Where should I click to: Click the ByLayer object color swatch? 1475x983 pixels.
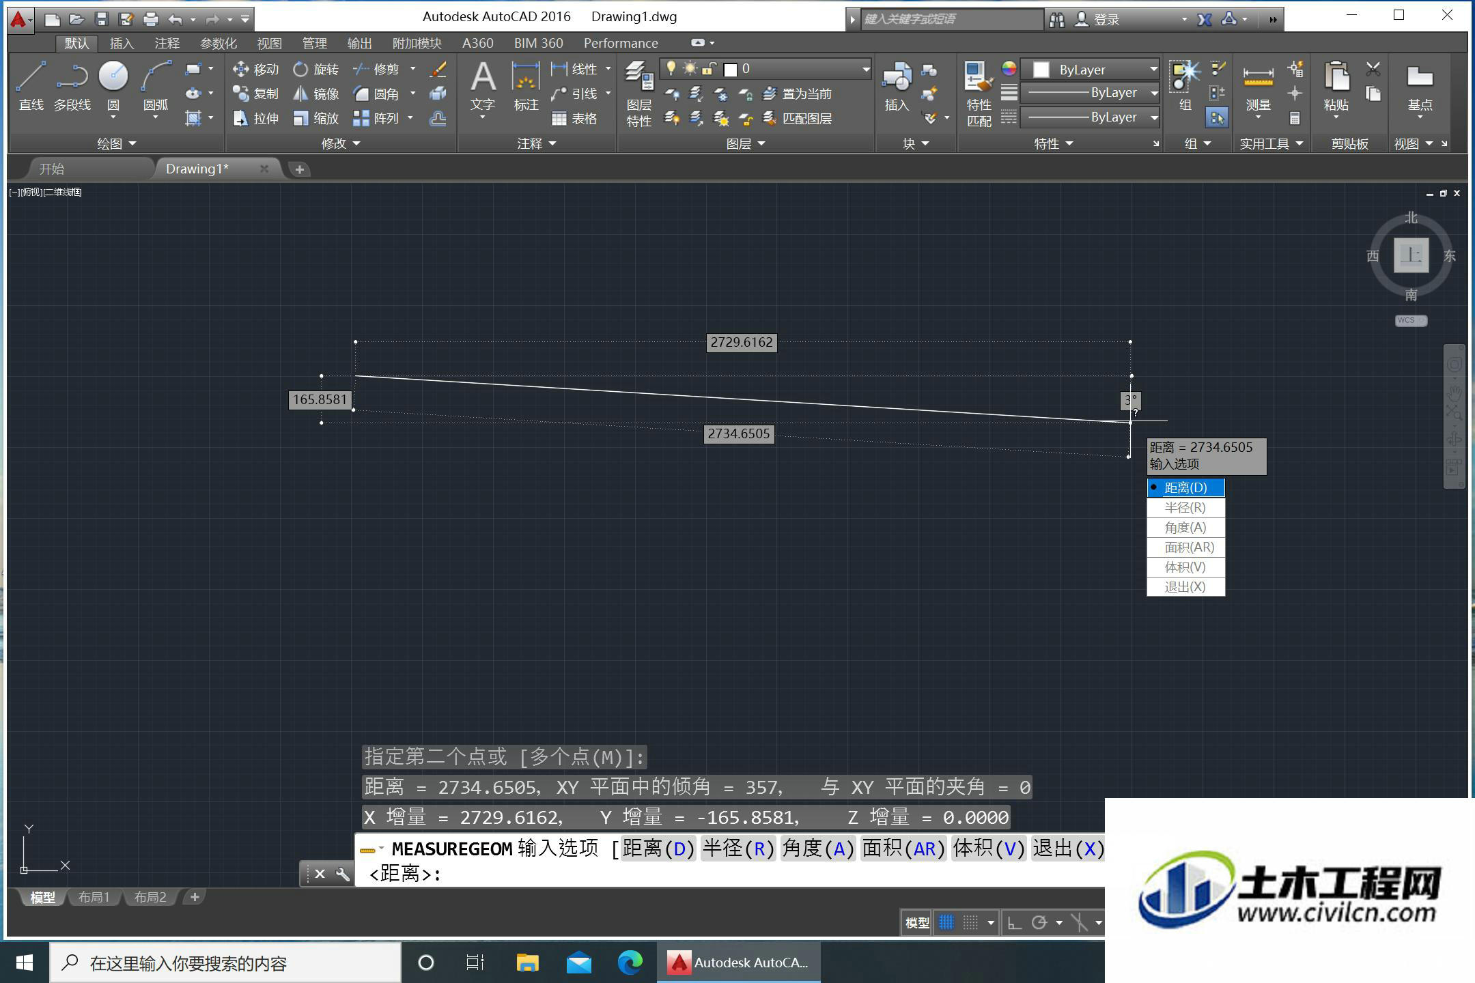tap(1041, 70)
